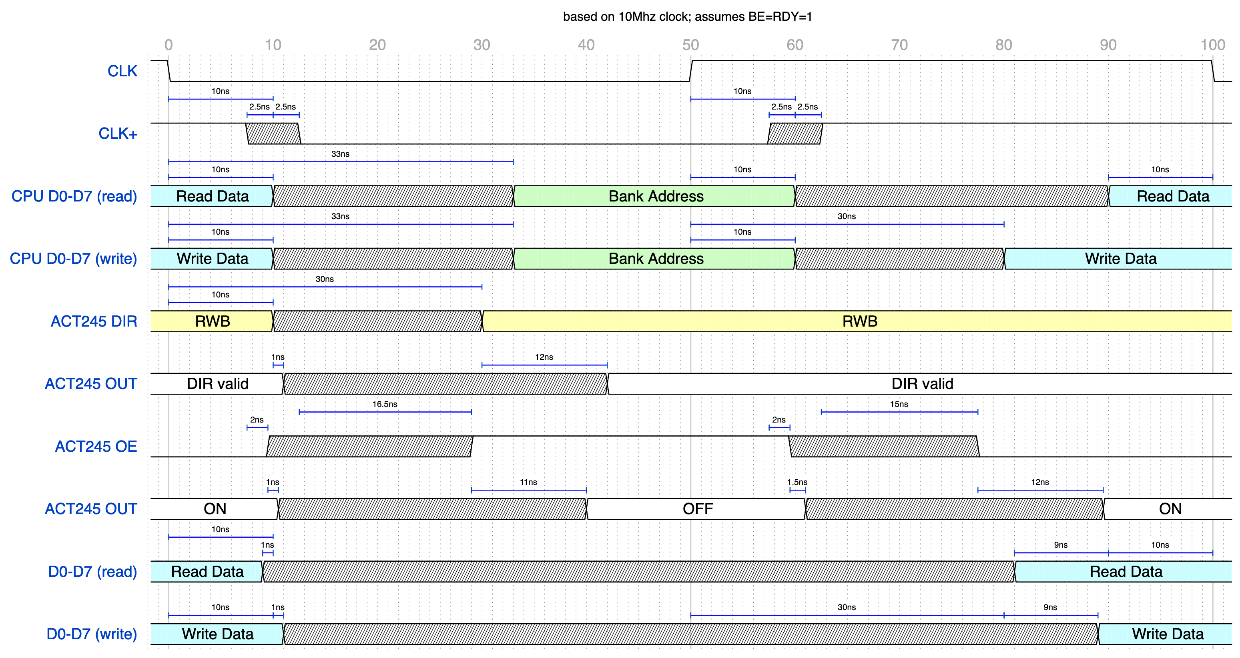Click the final Write Data segment of D0-D7 (write)
This screenshot has height=658, width=1240.
[x=1165, y=634]
